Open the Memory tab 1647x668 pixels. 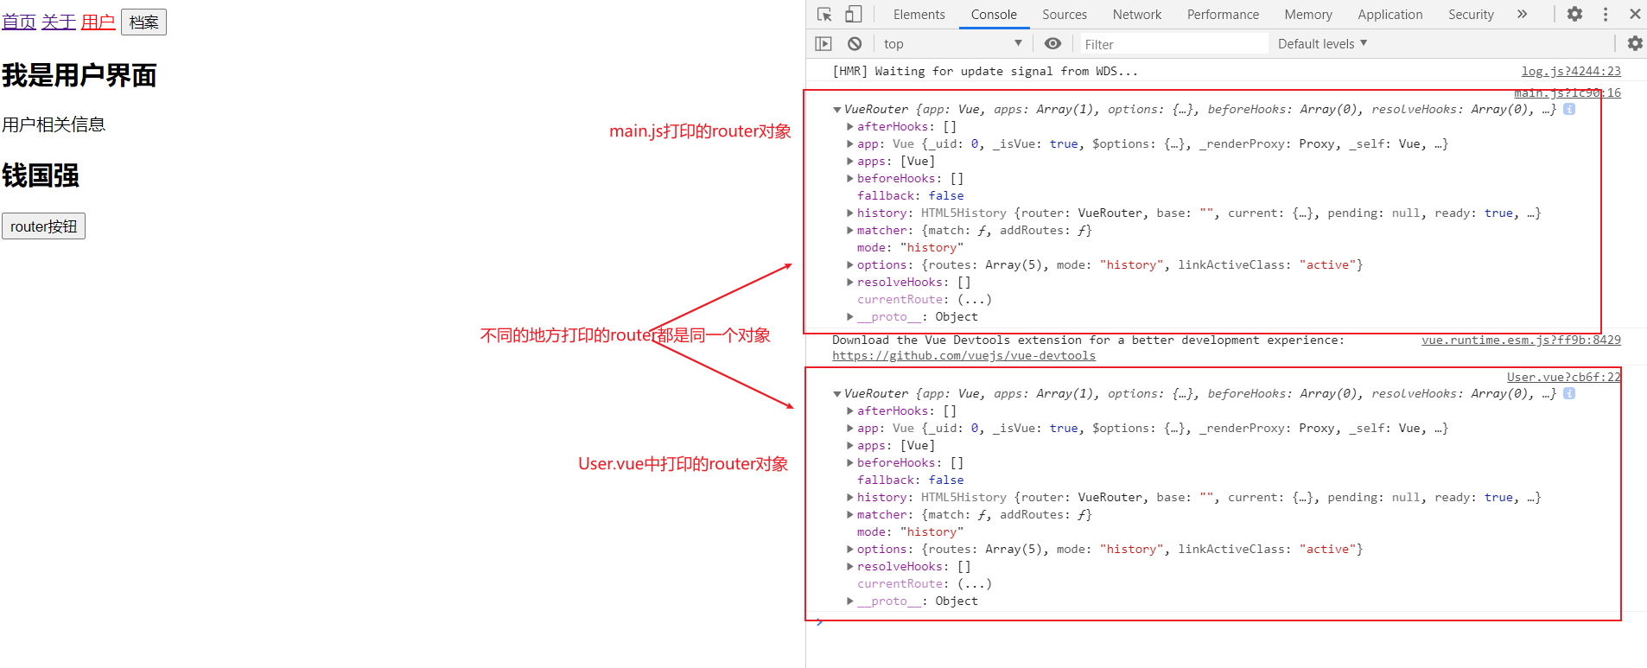(x=1308, y=15)
